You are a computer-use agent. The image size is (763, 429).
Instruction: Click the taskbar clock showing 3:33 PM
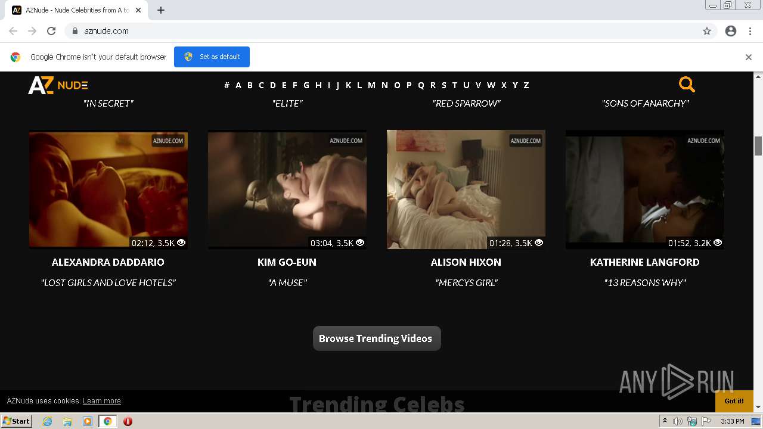[732, 421]
